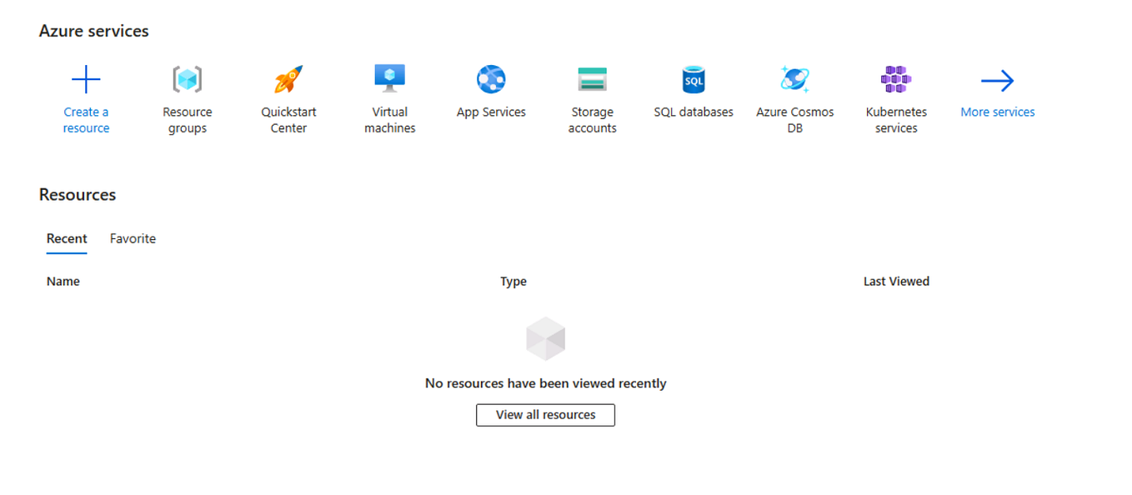This screenshot has width=1132, height=495.
Task: Switch to the Favorite tab
Action: point(133,238)
